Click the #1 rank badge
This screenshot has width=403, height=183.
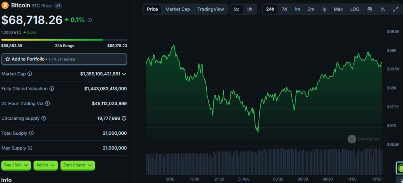58,5
